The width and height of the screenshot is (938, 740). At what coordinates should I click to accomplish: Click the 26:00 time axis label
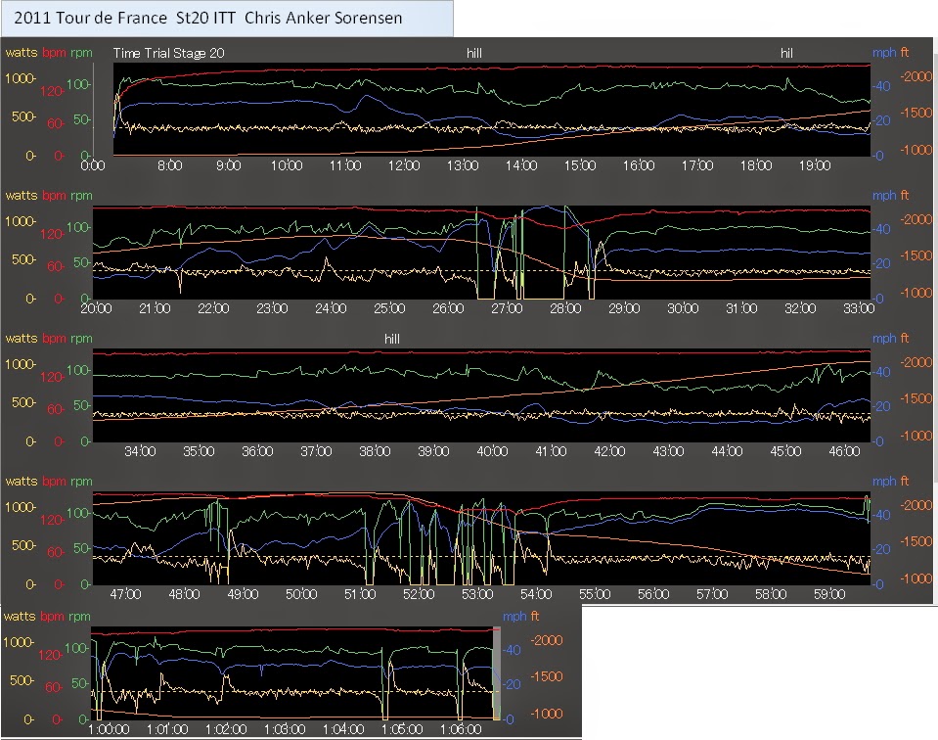coord(447,308)
